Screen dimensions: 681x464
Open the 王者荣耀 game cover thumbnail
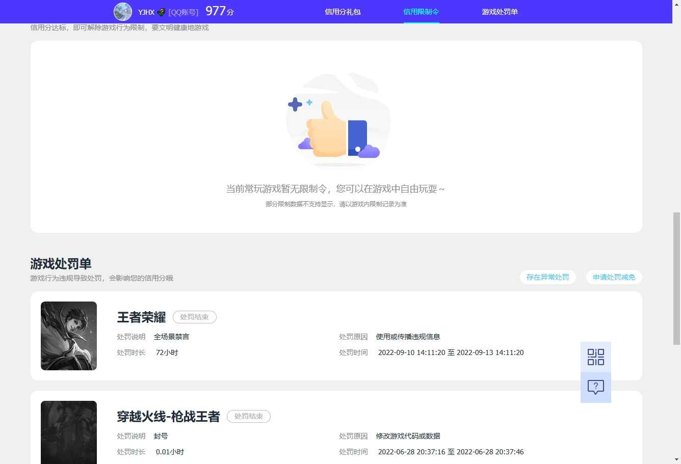[69, 336]
